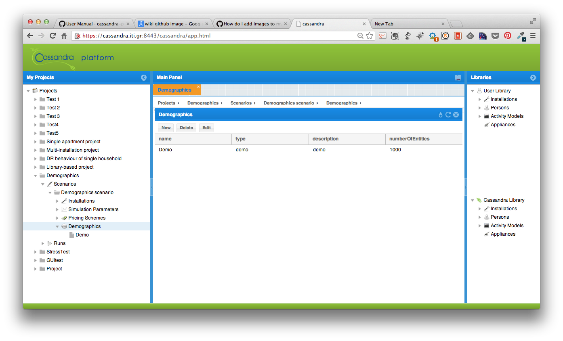
Task: Sort by the type column header
Action: [271, 139]
